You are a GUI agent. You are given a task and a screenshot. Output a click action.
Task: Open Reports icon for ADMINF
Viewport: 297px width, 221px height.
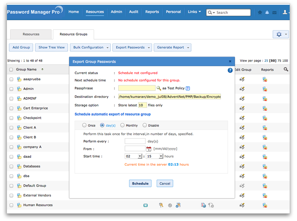tap(265, 99)
